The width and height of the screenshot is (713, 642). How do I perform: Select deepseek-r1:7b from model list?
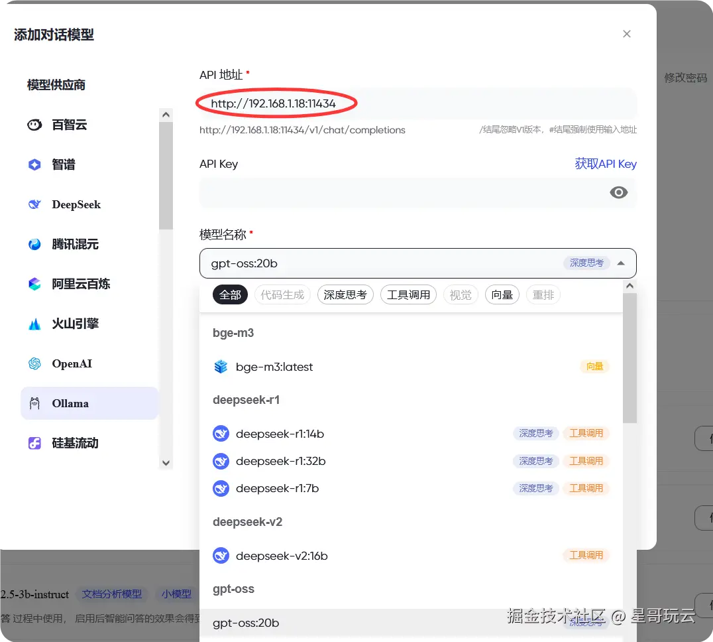[411, 489]
